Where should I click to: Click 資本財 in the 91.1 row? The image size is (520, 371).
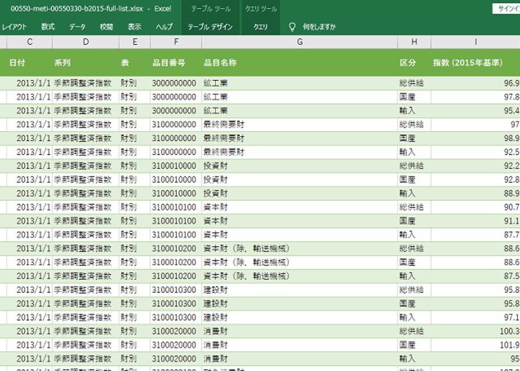point(216,221)
